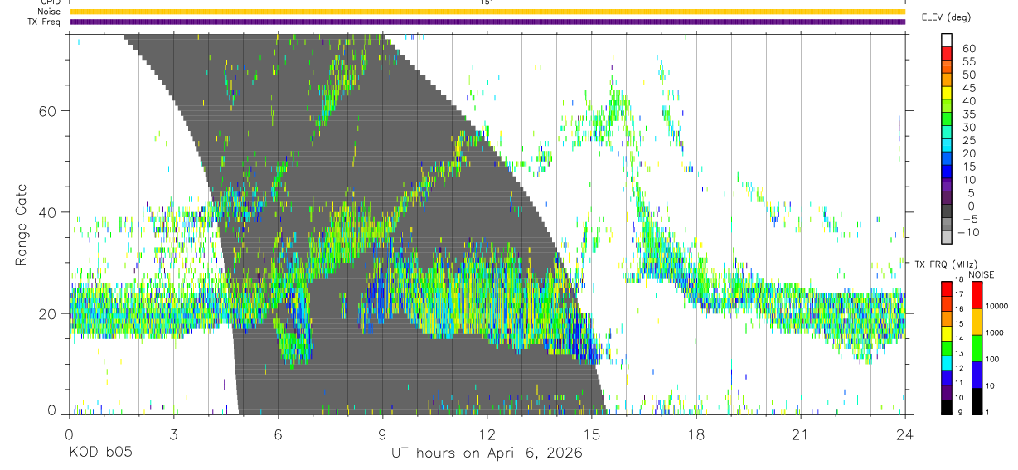This screenshot has width=1018, height=470.
Task: Click the '15' tick on the UT hours axis
Action: (x=592, y=434)
